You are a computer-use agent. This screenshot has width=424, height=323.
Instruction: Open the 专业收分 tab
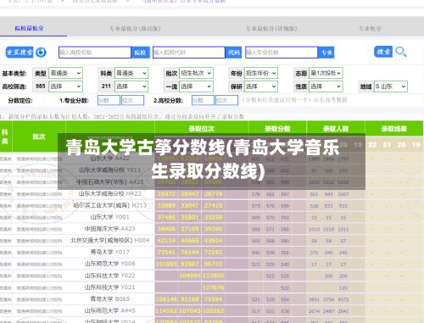[x=371, y=29]
